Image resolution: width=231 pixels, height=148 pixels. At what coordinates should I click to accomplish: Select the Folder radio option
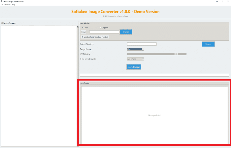[85, 28]
